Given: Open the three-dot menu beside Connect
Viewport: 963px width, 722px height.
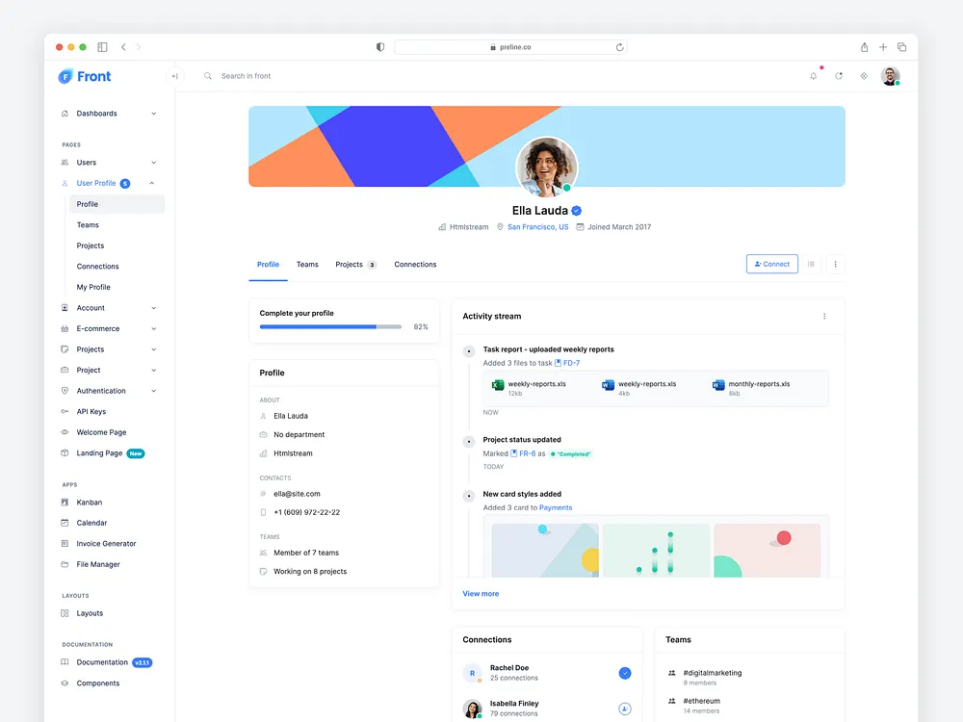Looking at the screenshot, I should pos(835,264).
